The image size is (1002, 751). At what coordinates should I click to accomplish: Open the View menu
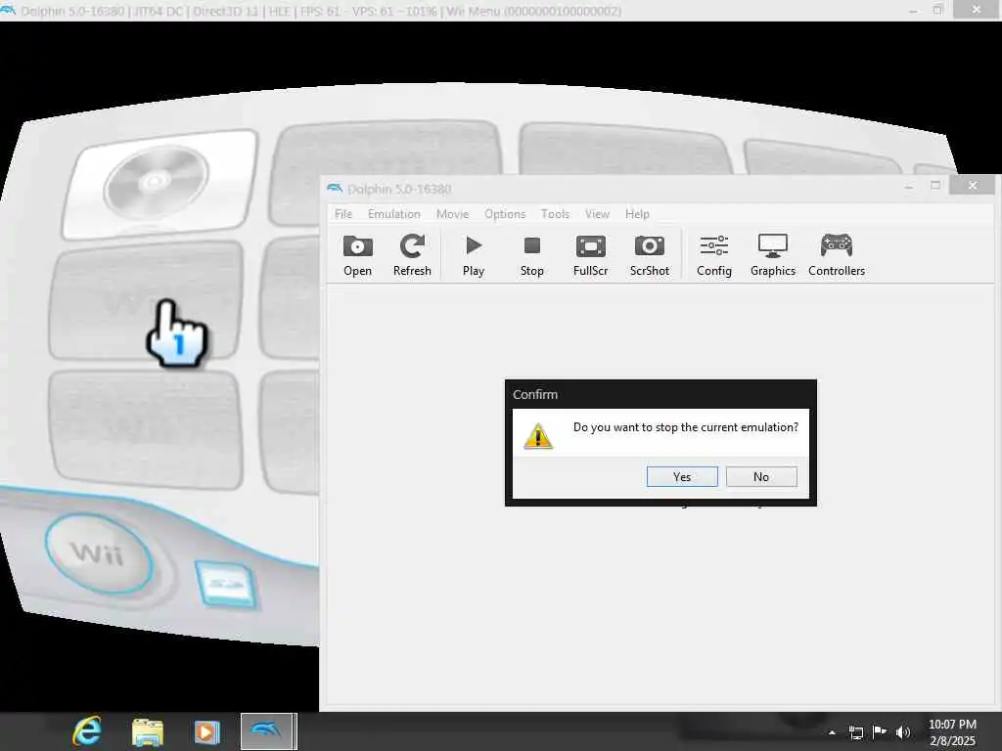pos(597,214)
